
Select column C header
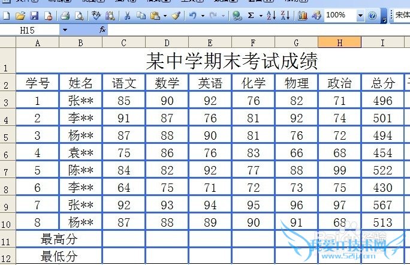tap(123, 43)
